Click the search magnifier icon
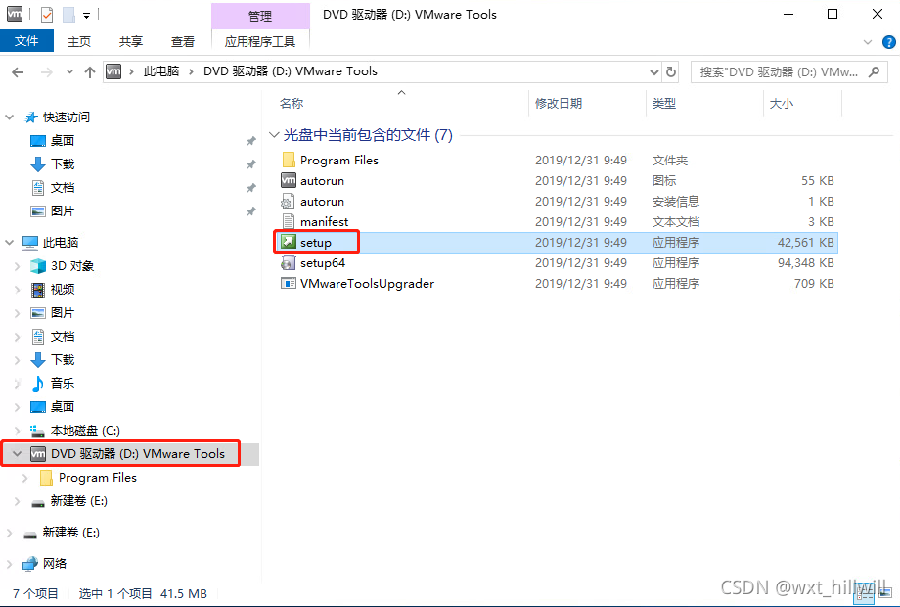This screenshot has width=900, height=607. click(x=875, y=71)
